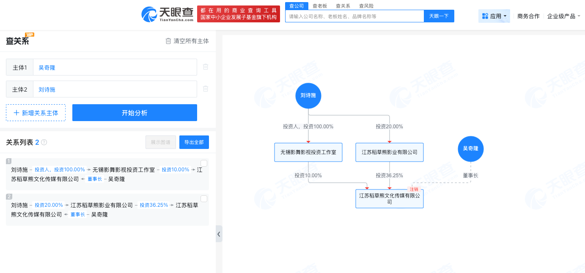Click the 投资10.00% label in relationship 1
The width and height of the screenshot is (585, 273).
(x=176, y=170)
